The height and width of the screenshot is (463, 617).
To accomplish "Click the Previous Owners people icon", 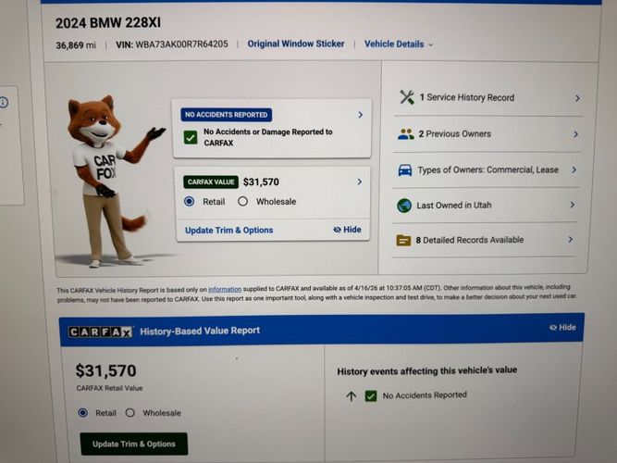I will pyautogui.click(x=405, y=134).
